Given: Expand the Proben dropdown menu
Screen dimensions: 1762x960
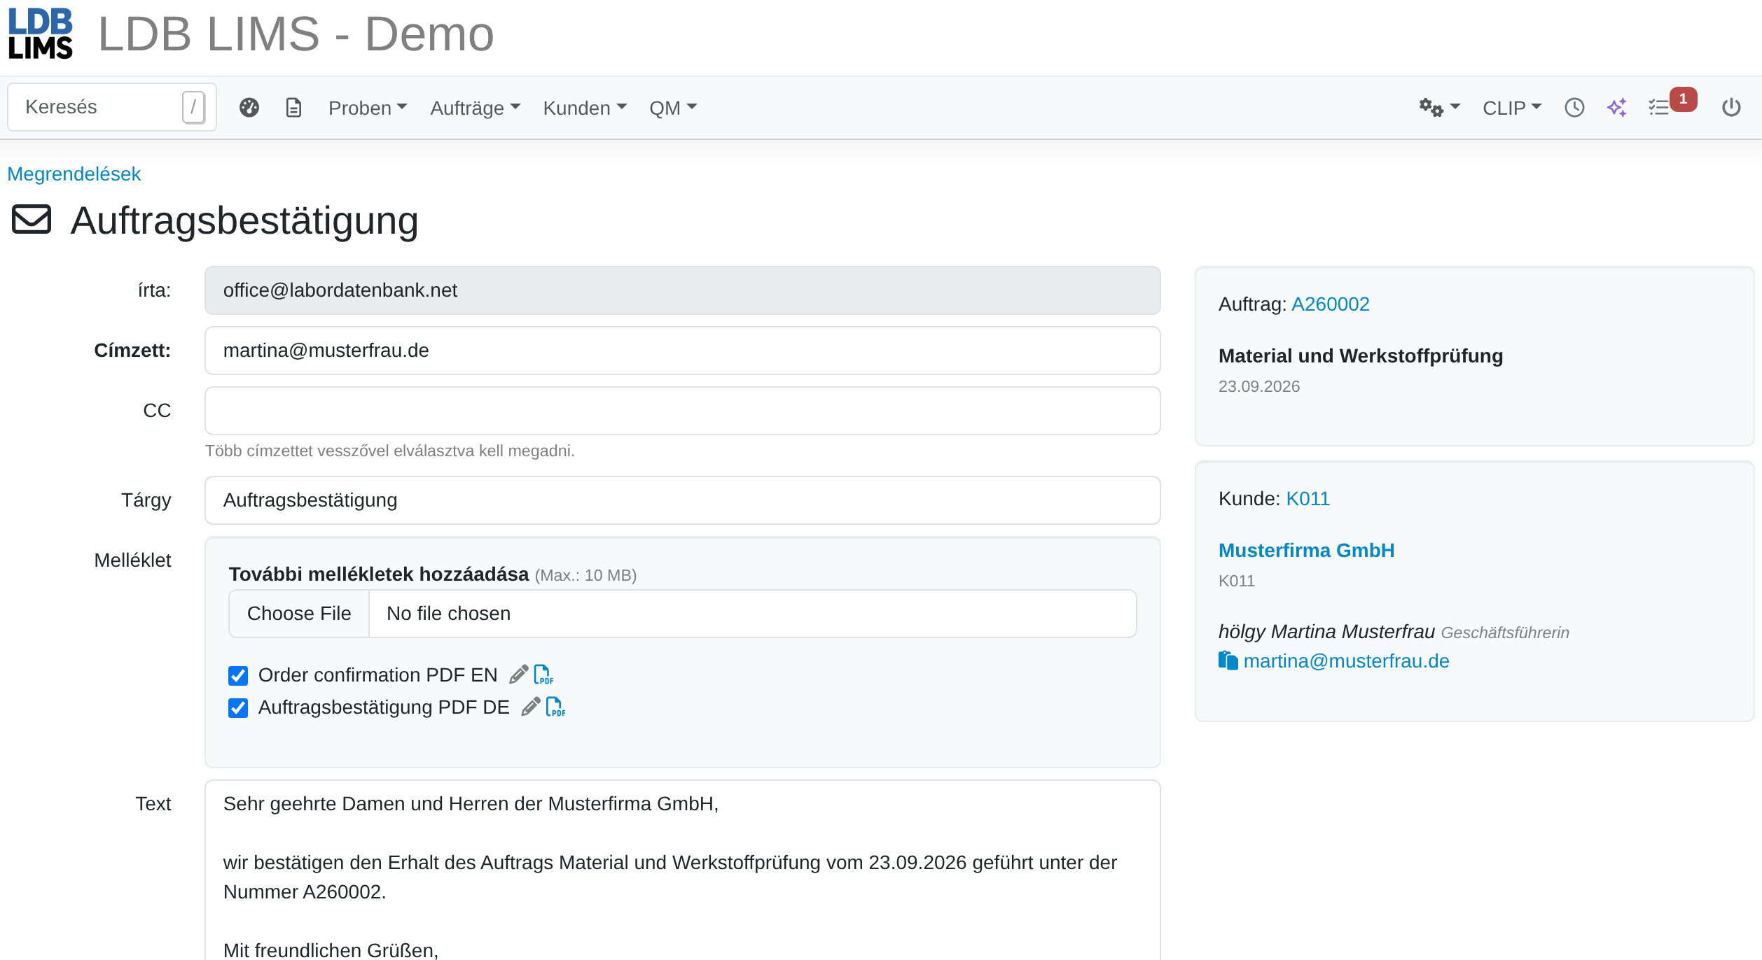Looking at the screenshot, I should pos(367,108).
